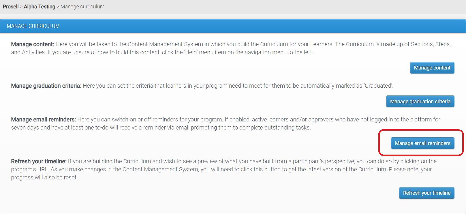Open the Manage graduation criteria button
The width and height of the screenshot is (466, 214).
tap(420, 102)
